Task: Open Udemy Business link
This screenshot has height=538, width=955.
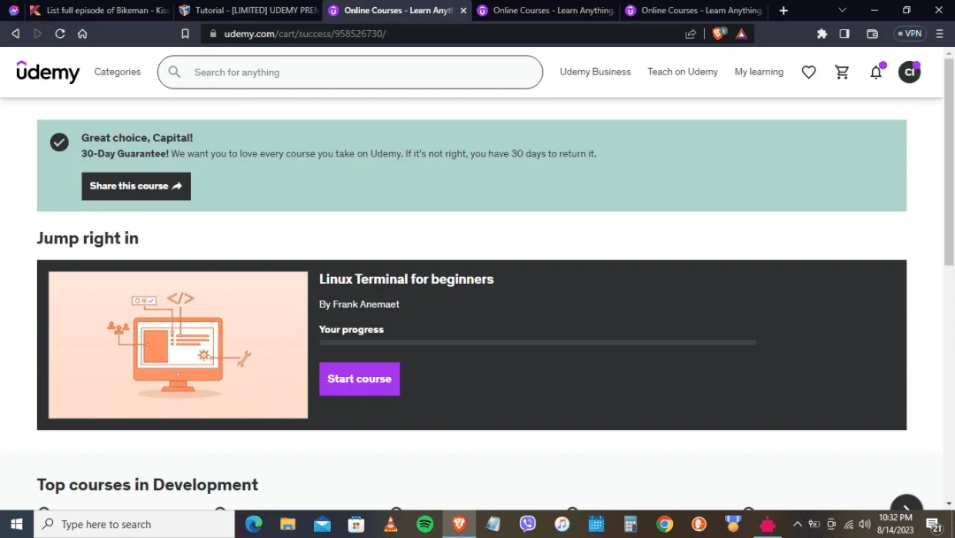Action: (595, 72)
